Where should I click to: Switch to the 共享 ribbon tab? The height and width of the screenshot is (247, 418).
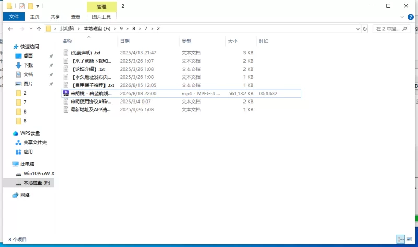[55, 17]
